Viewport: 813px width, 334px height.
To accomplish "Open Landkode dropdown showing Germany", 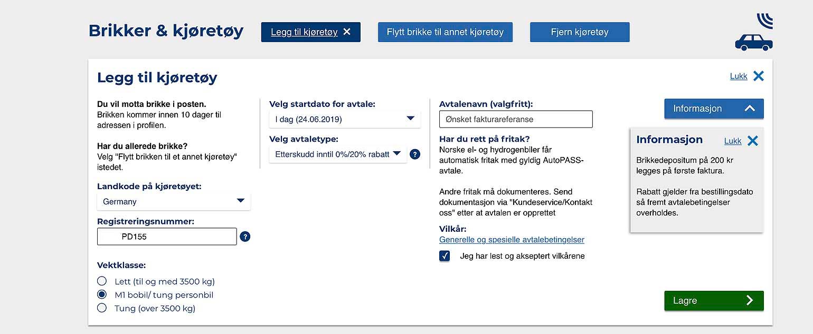I will tap(174, 201).
